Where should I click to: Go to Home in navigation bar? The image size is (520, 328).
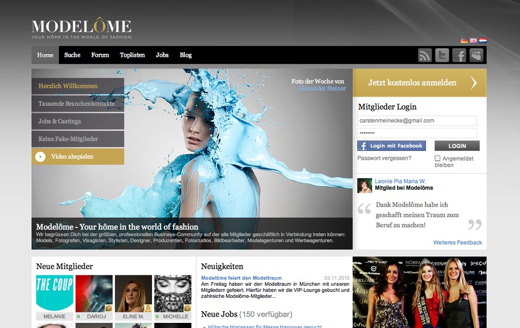pyautogui.click(x=45, y=55)
